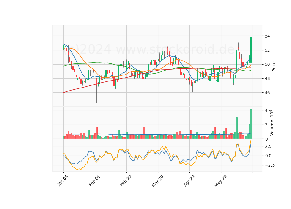Click the Feb 29 date label
291x209 pixels.
pos(125,181)
